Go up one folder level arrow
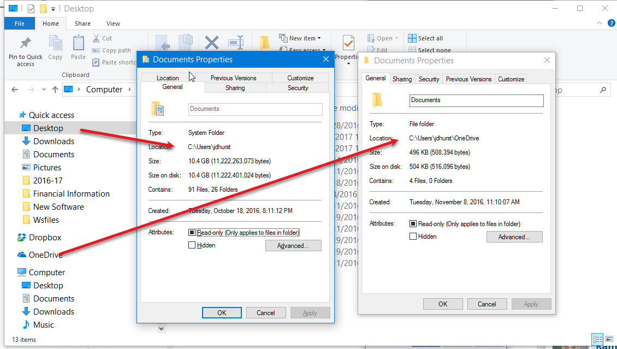 coord(55,90)
